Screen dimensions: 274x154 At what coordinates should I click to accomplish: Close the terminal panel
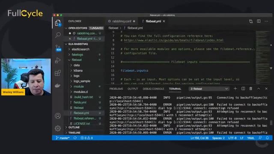[x=266, y=89]
